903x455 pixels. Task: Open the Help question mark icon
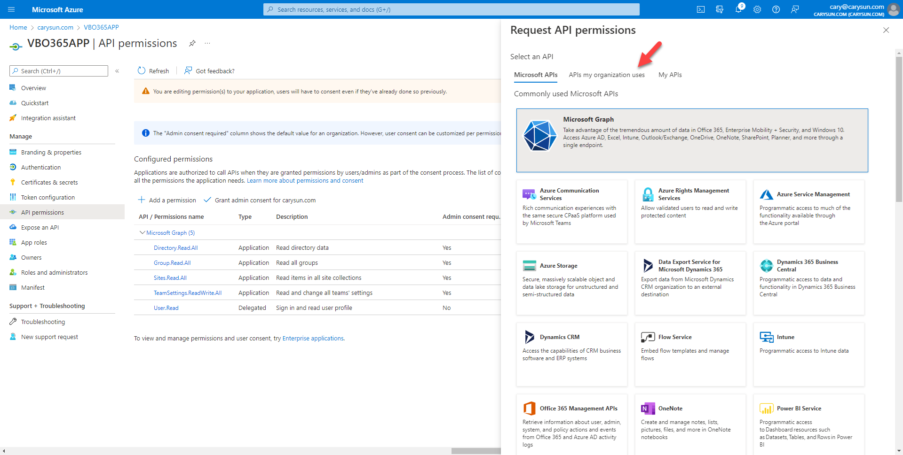[x=776, y=9]
